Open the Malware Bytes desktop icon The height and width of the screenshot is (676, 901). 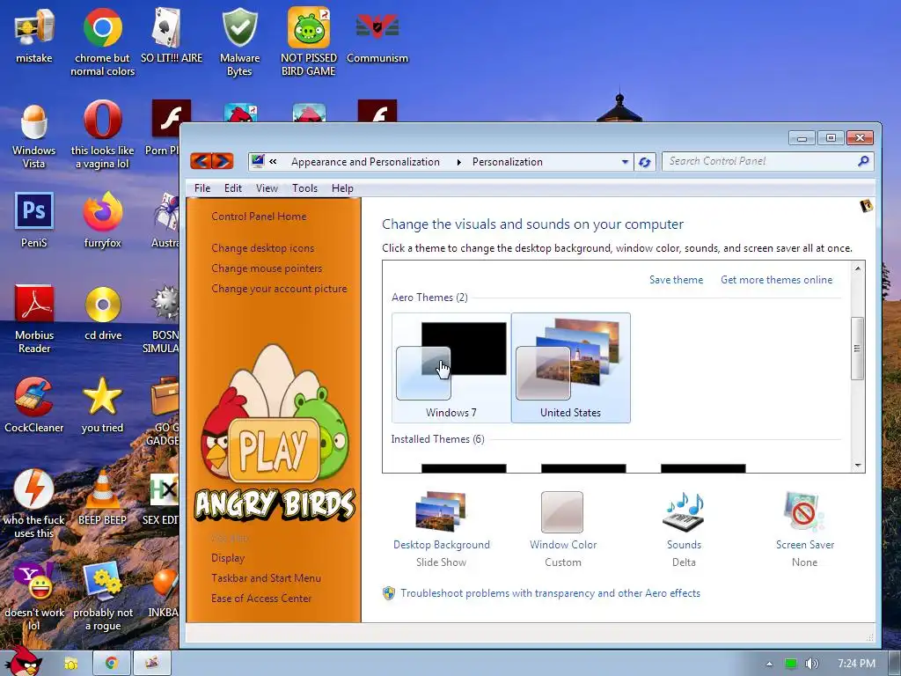(x=239, y=42)
